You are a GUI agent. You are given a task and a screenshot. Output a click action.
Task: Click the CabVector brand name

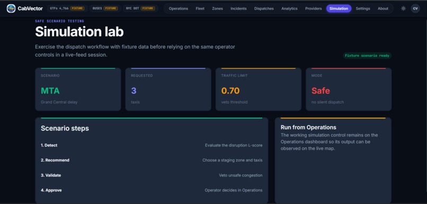30,8
